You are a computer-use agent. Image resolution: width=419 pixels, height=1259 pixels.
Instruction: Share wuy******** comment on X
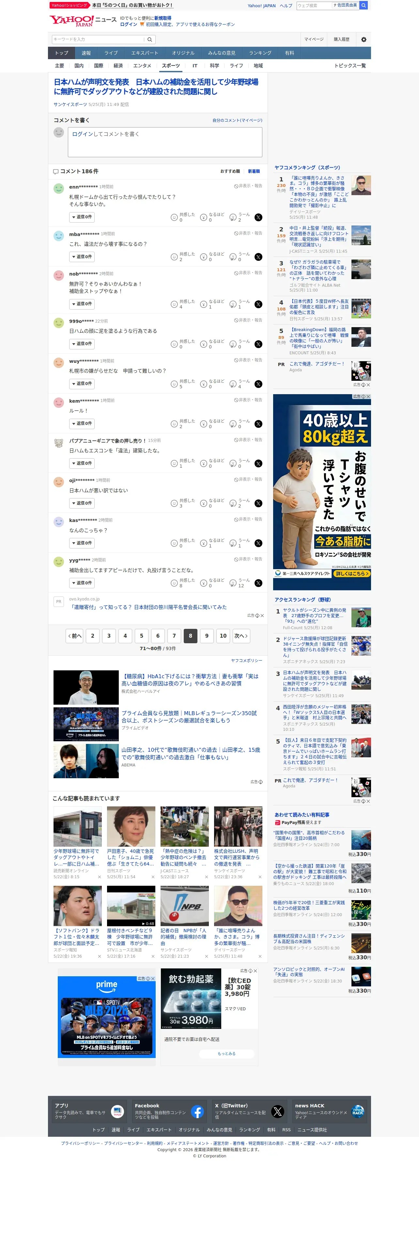pyautogui.click(x=258, y=384)
